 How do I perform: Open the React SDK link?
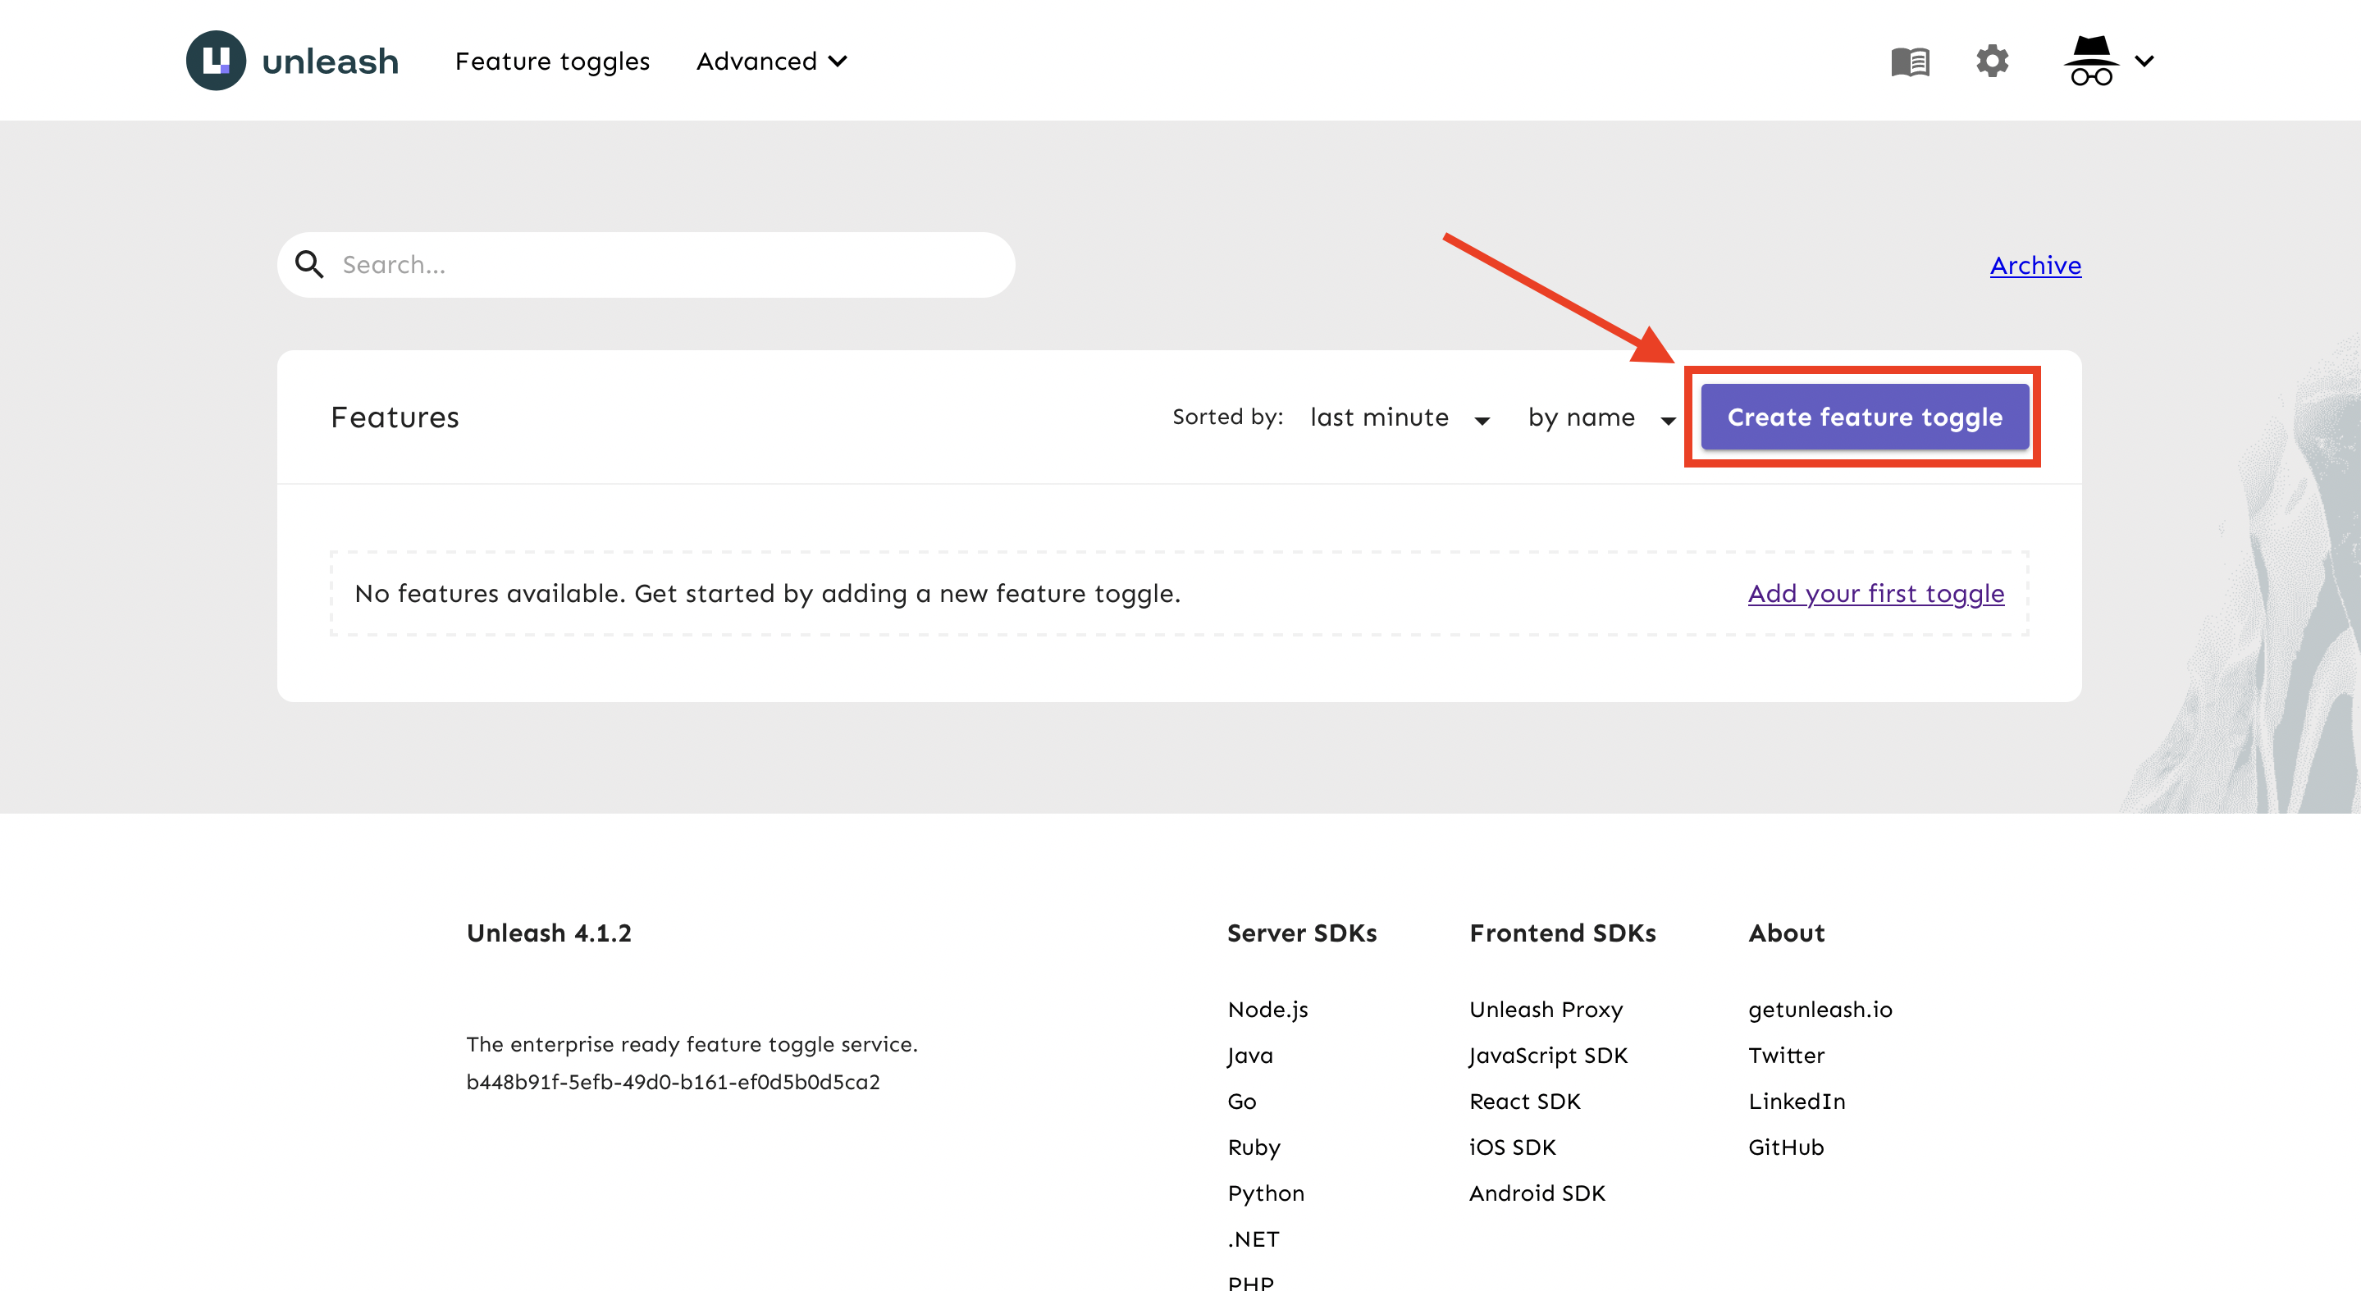[1524, 1101]
